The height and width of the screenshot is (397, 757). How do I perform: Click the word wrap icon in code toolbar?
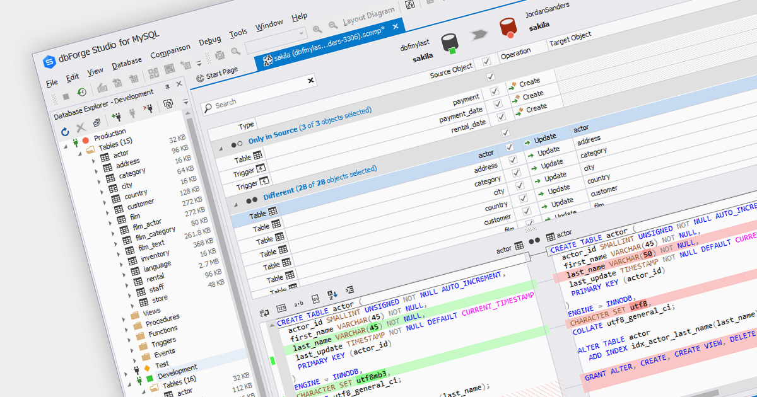pos(265,312)
